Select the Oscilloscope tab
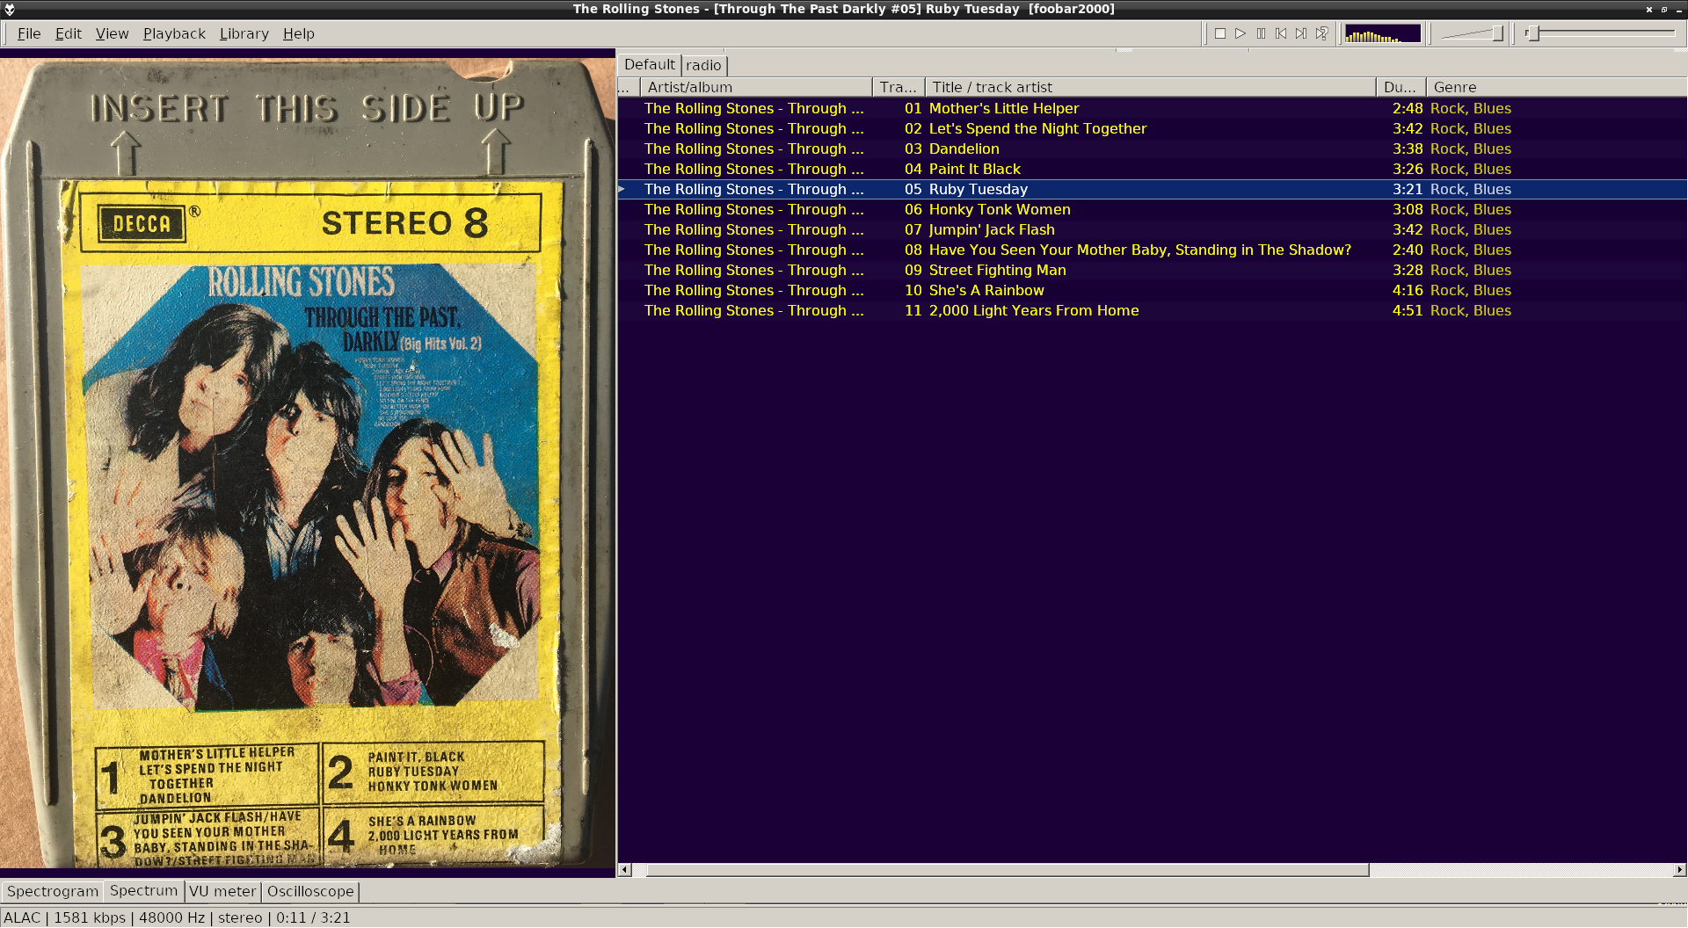1688x928 pixels. pyautogui.click(x=310, y=891)
